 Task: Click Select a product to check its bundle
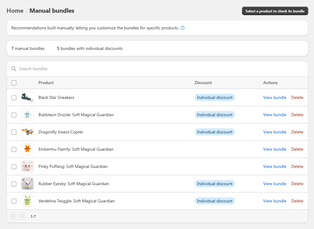point(275,11)
